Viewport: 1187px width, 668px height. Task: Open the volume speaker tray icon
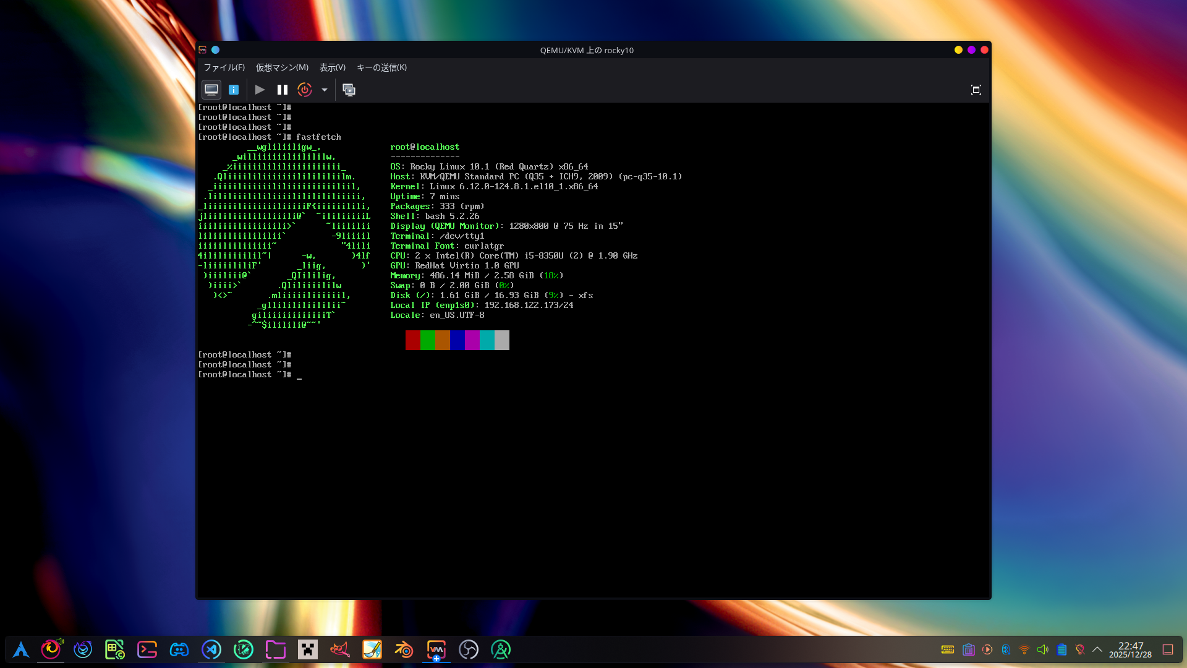coord(1043,649)
